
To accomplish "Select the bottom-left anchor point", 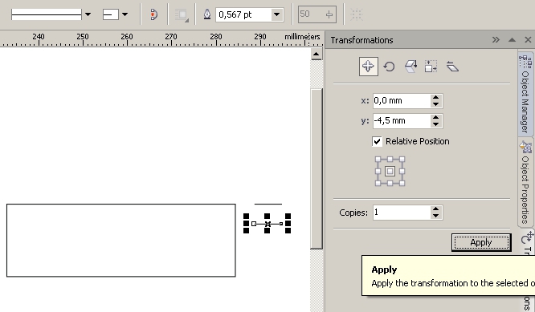I will (x=378, y=183).
